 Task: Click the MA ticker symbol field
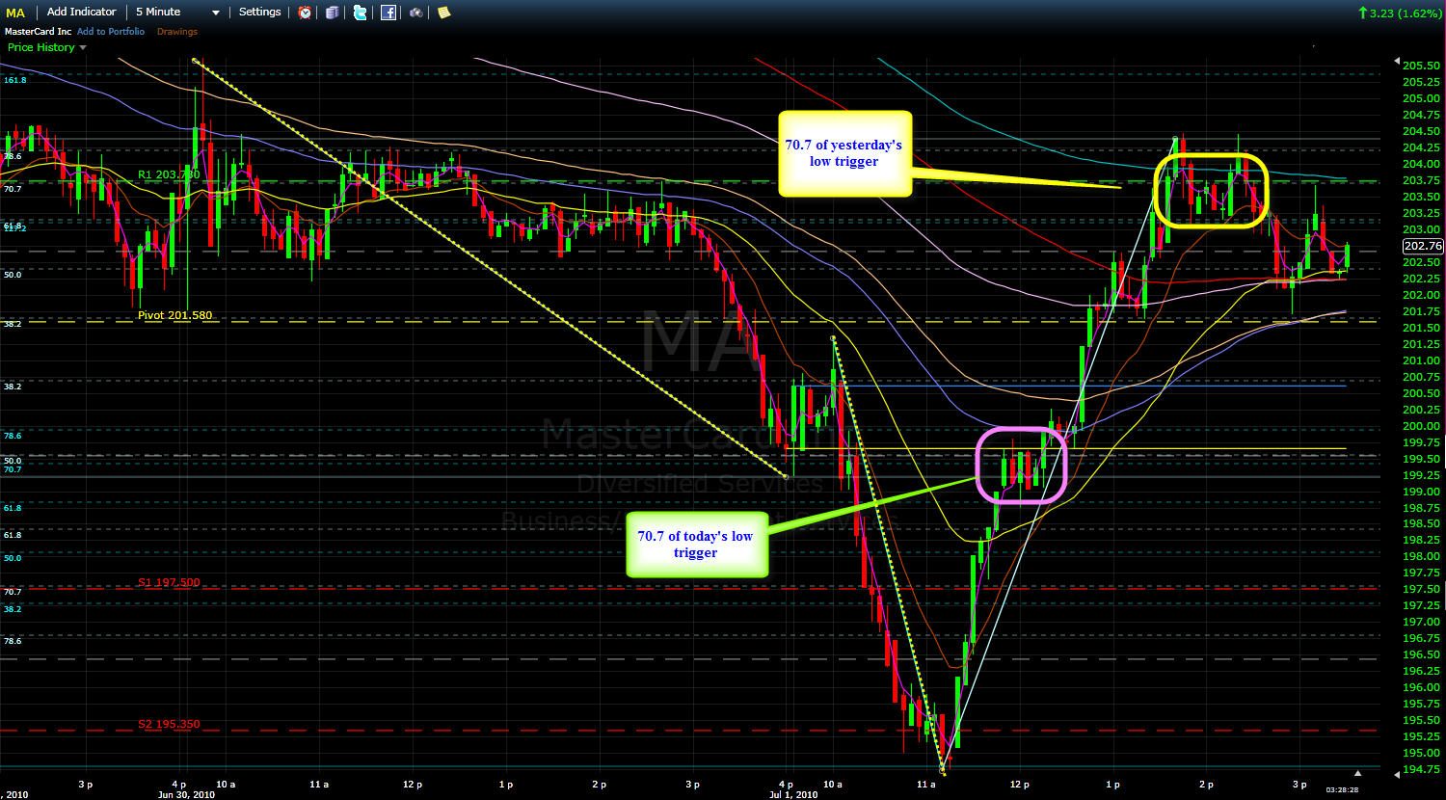coord(16,13)
